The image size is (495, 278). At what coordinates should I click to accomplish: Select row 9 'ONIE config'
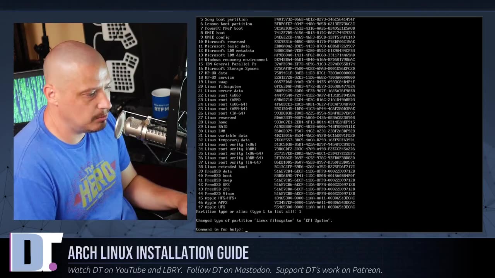pyautogui.click(x=277, y=37)
